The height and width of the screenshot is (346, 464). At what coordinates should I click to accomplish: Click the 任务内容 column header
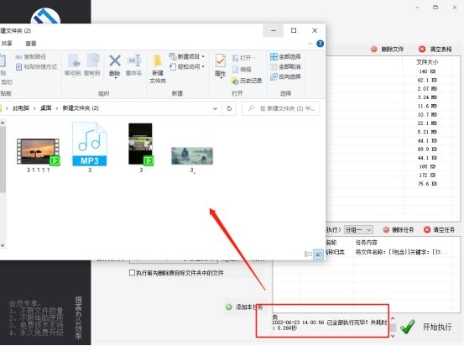pyautogui.click(x=367, y=243)
